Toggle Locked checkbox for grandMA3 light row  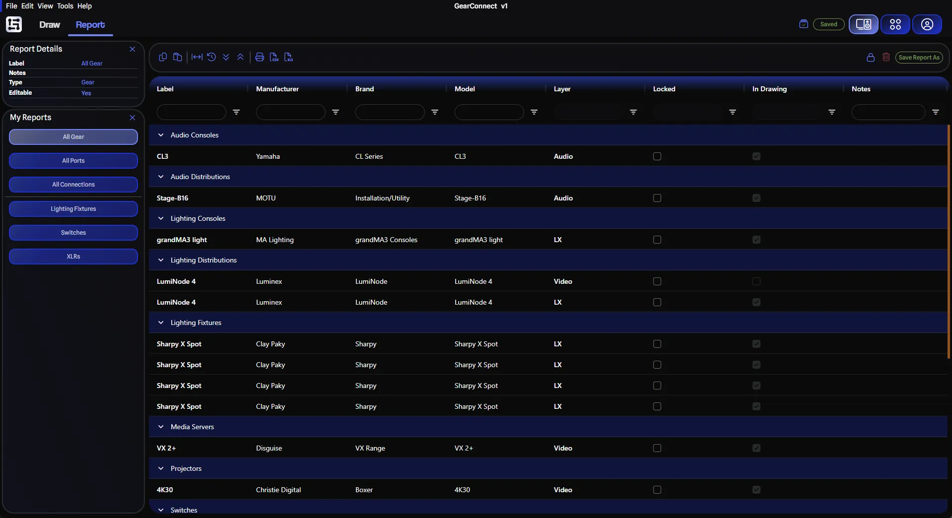click(657, 240)
